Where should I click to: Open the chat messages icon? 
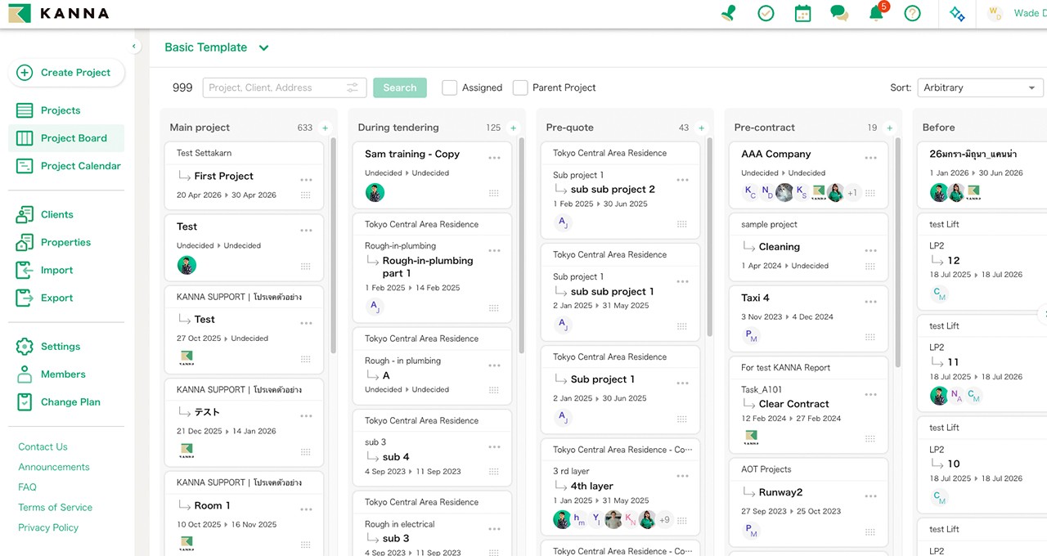tap(839, 13)
